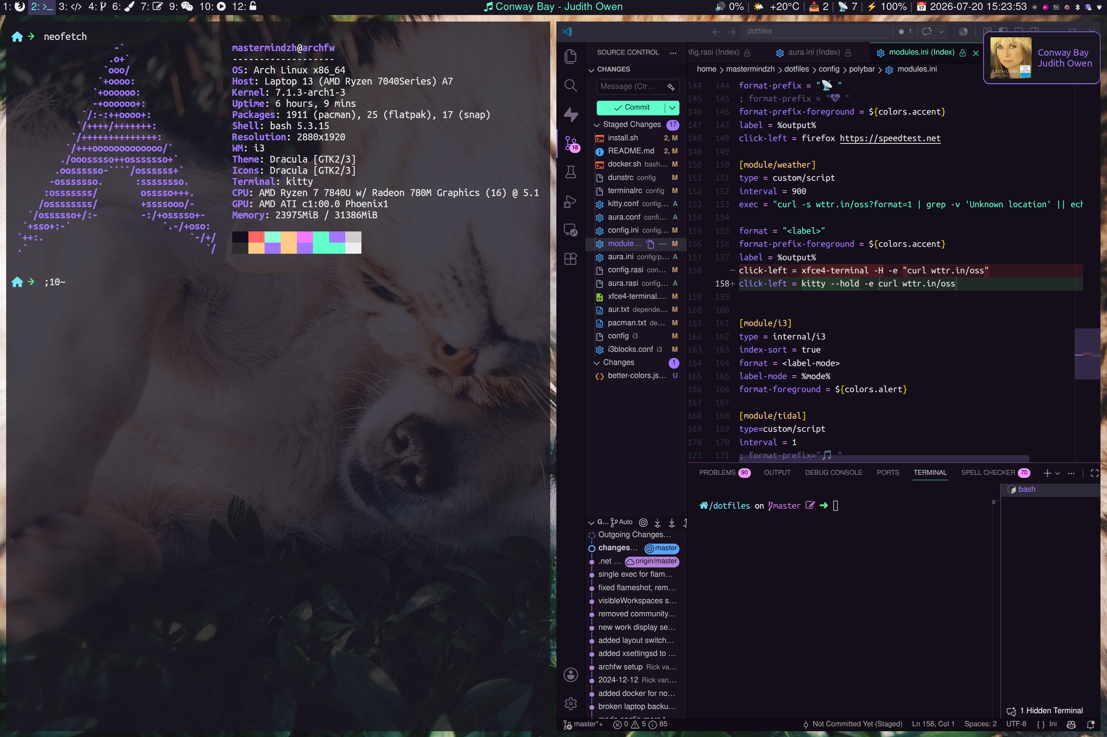Open file icon on the modules row
This screenshot has width=1107, height=737.
(650, 243)
